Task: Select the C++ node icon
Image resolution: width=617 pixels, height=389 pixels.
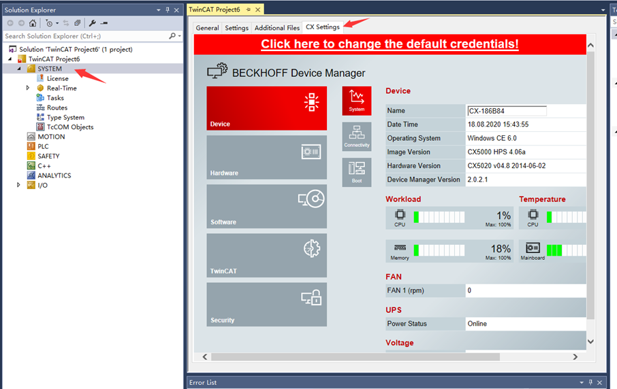Action: pos(31,166)
